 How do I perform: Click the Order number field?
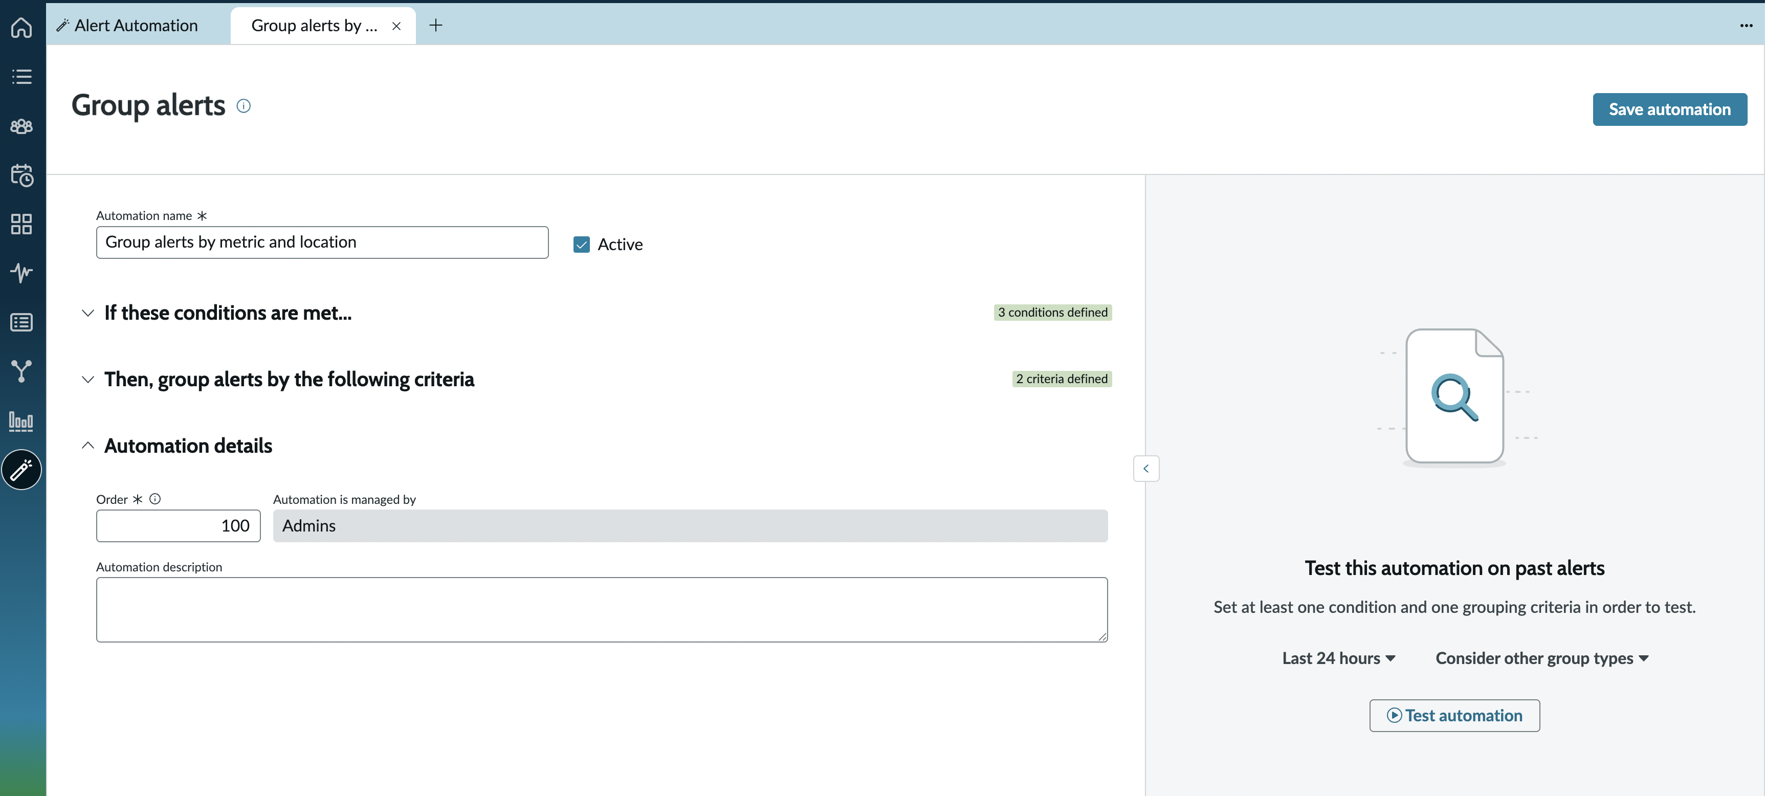(178, 526)
